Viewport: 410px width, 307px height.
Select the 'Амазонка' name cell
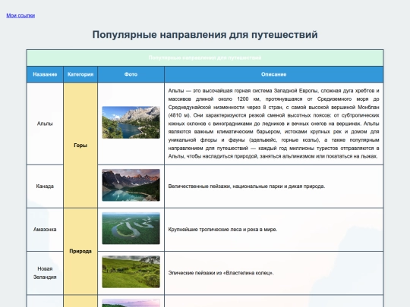click(45, 230)
